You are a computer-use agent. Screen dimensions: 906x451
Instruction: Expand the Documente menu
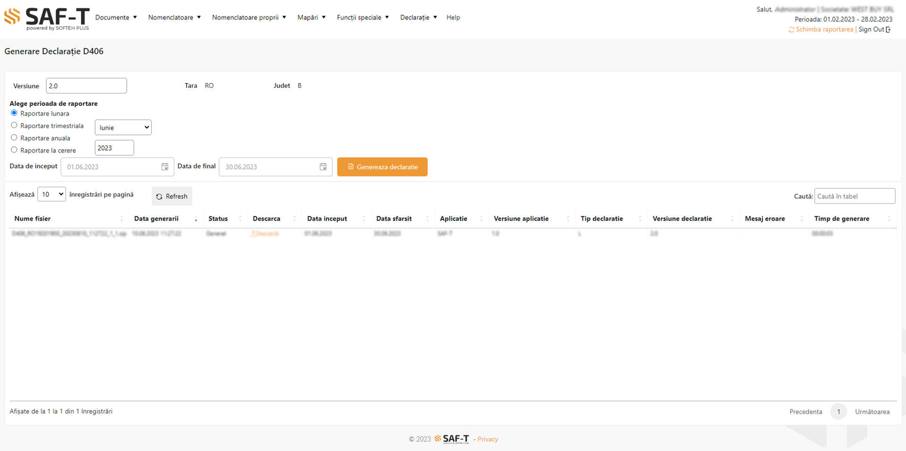tap(116, 17)
